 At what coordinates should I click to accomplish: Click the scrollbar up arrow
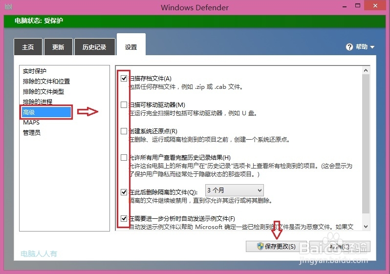pos(366,70)
